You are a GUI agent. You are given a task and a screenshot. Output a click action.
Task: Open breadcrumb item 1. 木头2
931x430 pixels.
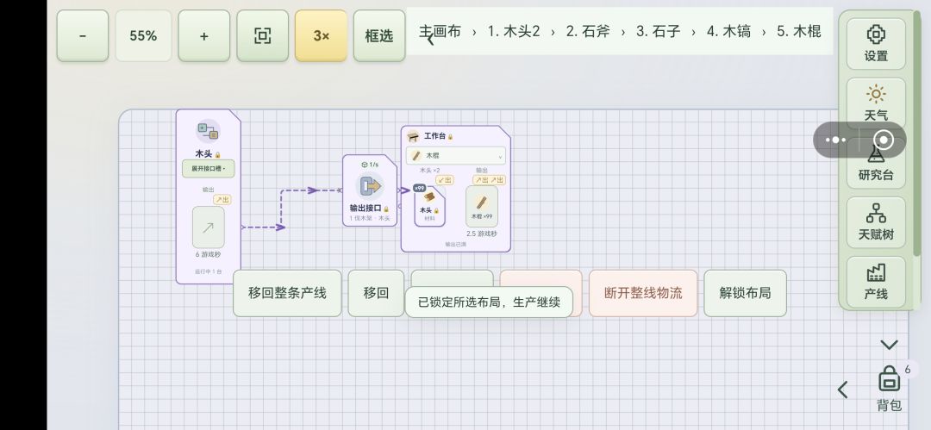(514, 32)
